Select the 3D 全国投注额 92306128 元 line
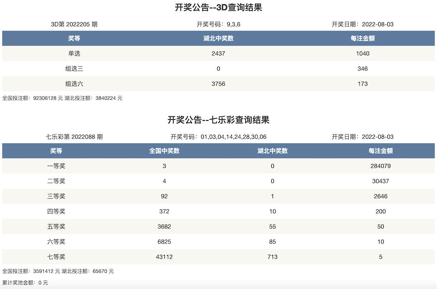The width and height of the screenshot is (437, 289). point(32,98)
